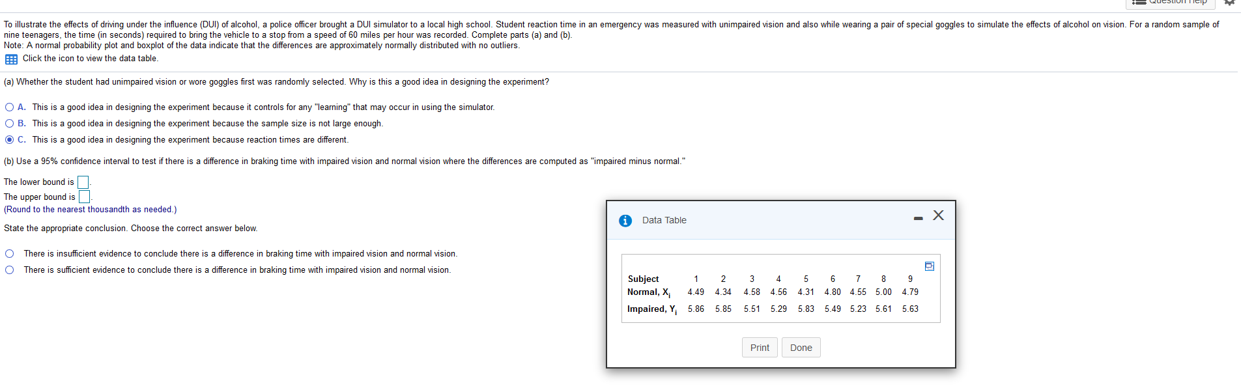Select answer choice C about reaction times

tap(9, 139)
